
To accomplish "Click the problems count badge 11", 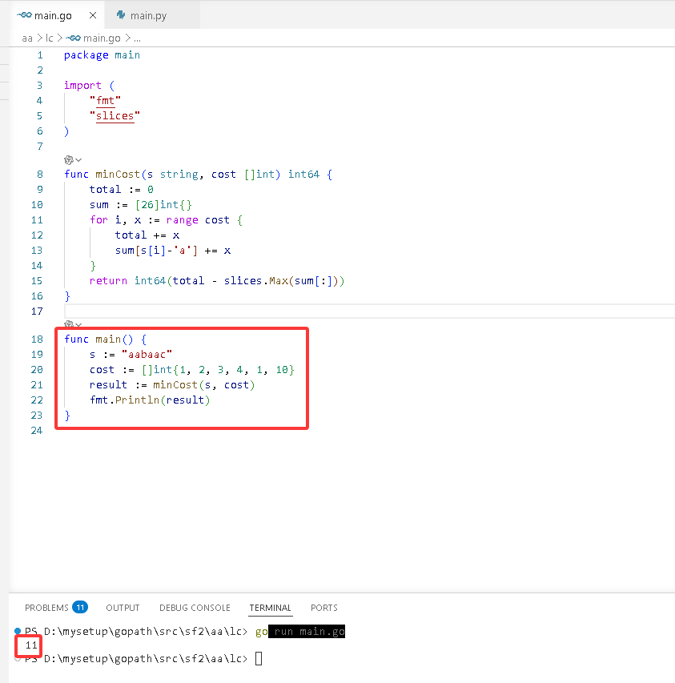I will point(80,607).
